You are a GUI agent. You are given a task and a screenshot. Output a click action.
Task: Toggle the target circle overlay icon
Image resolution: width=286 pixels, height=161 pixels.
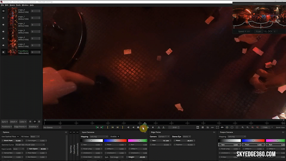pos(232,127)
